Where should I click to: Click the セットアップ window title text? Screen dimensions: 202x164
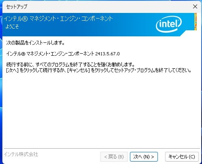point(17,6)
